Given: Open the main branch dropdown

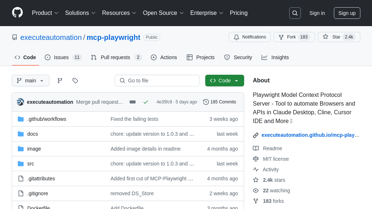Looking at the screenshot, I should 31,81.
